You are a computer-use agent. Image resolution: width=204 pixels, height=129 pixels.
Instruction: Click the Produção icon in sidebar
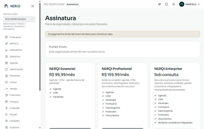[6, 108]
